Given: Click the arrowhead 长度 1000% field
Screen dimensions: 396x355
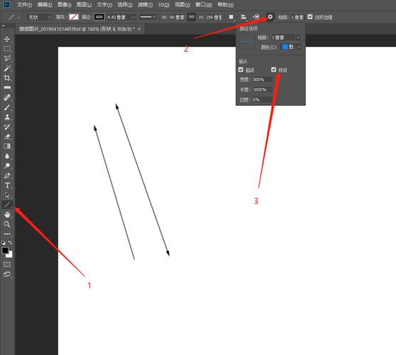Looking at the screenshot, I should click(x=262, y=89).
